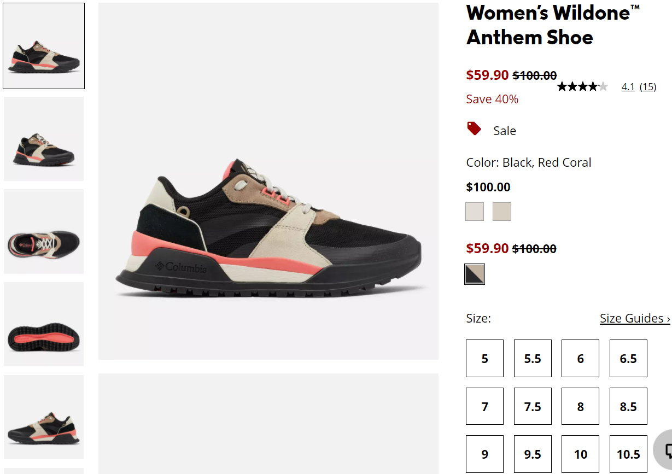Open the 4.1 rating link
This screenshot has width=672, height=474.
click(x=628, y=87)
